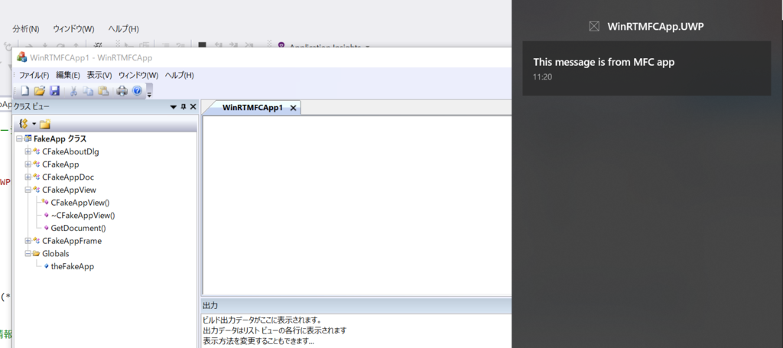Click the notification timestamp 11:20
783x348 pixels.
[542, 77]
